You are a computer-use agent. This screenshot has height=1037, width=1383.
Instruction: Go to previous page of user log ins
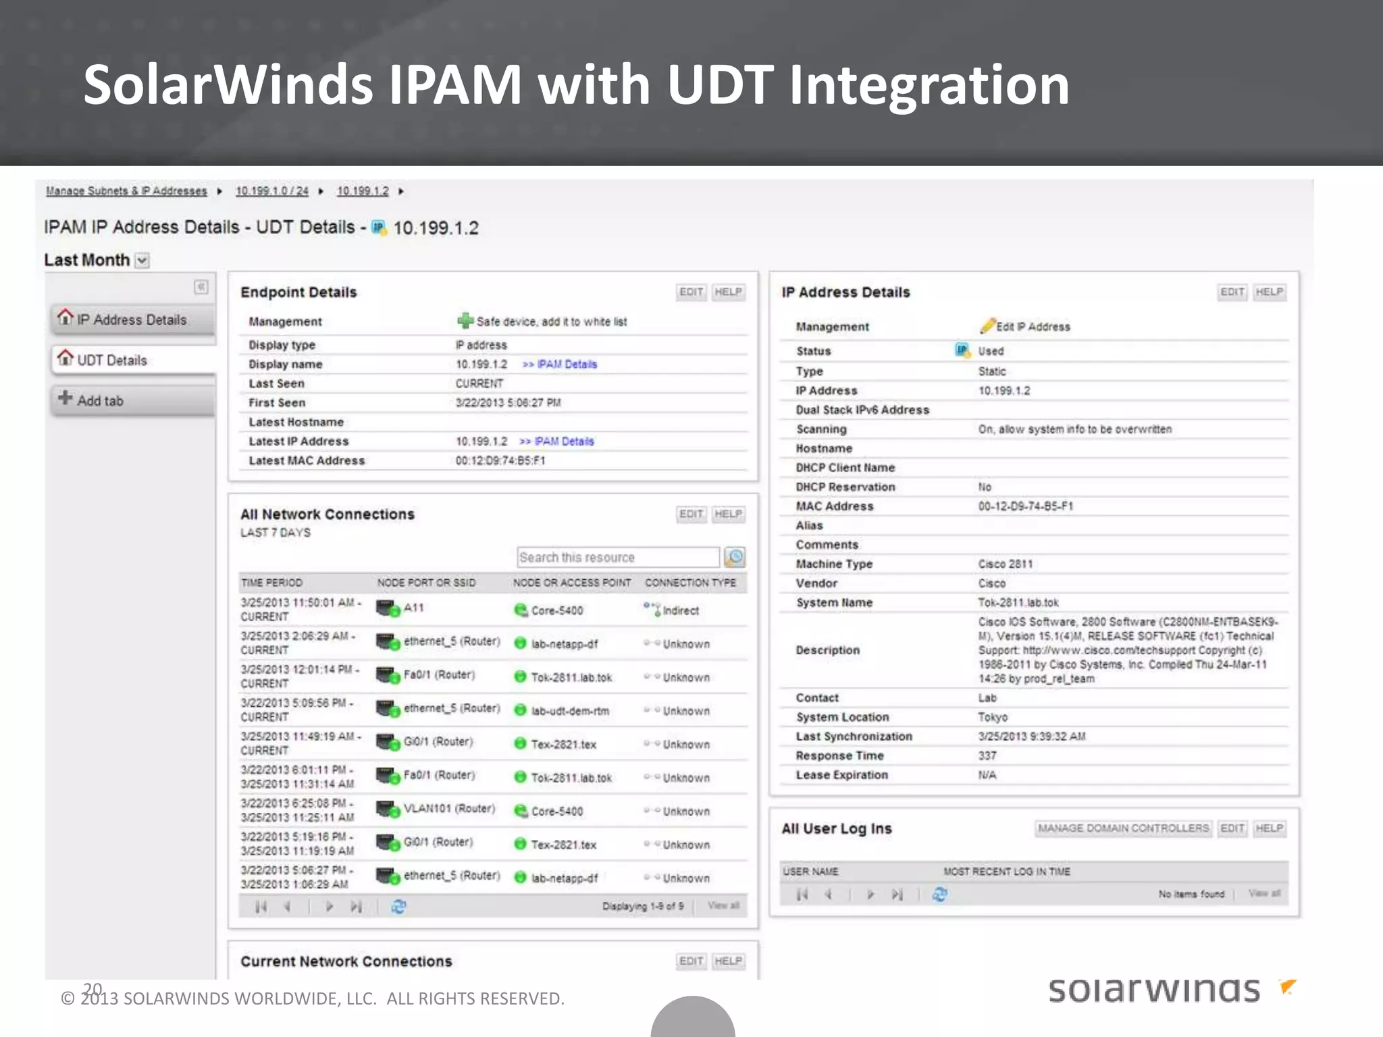pos(829,895)
